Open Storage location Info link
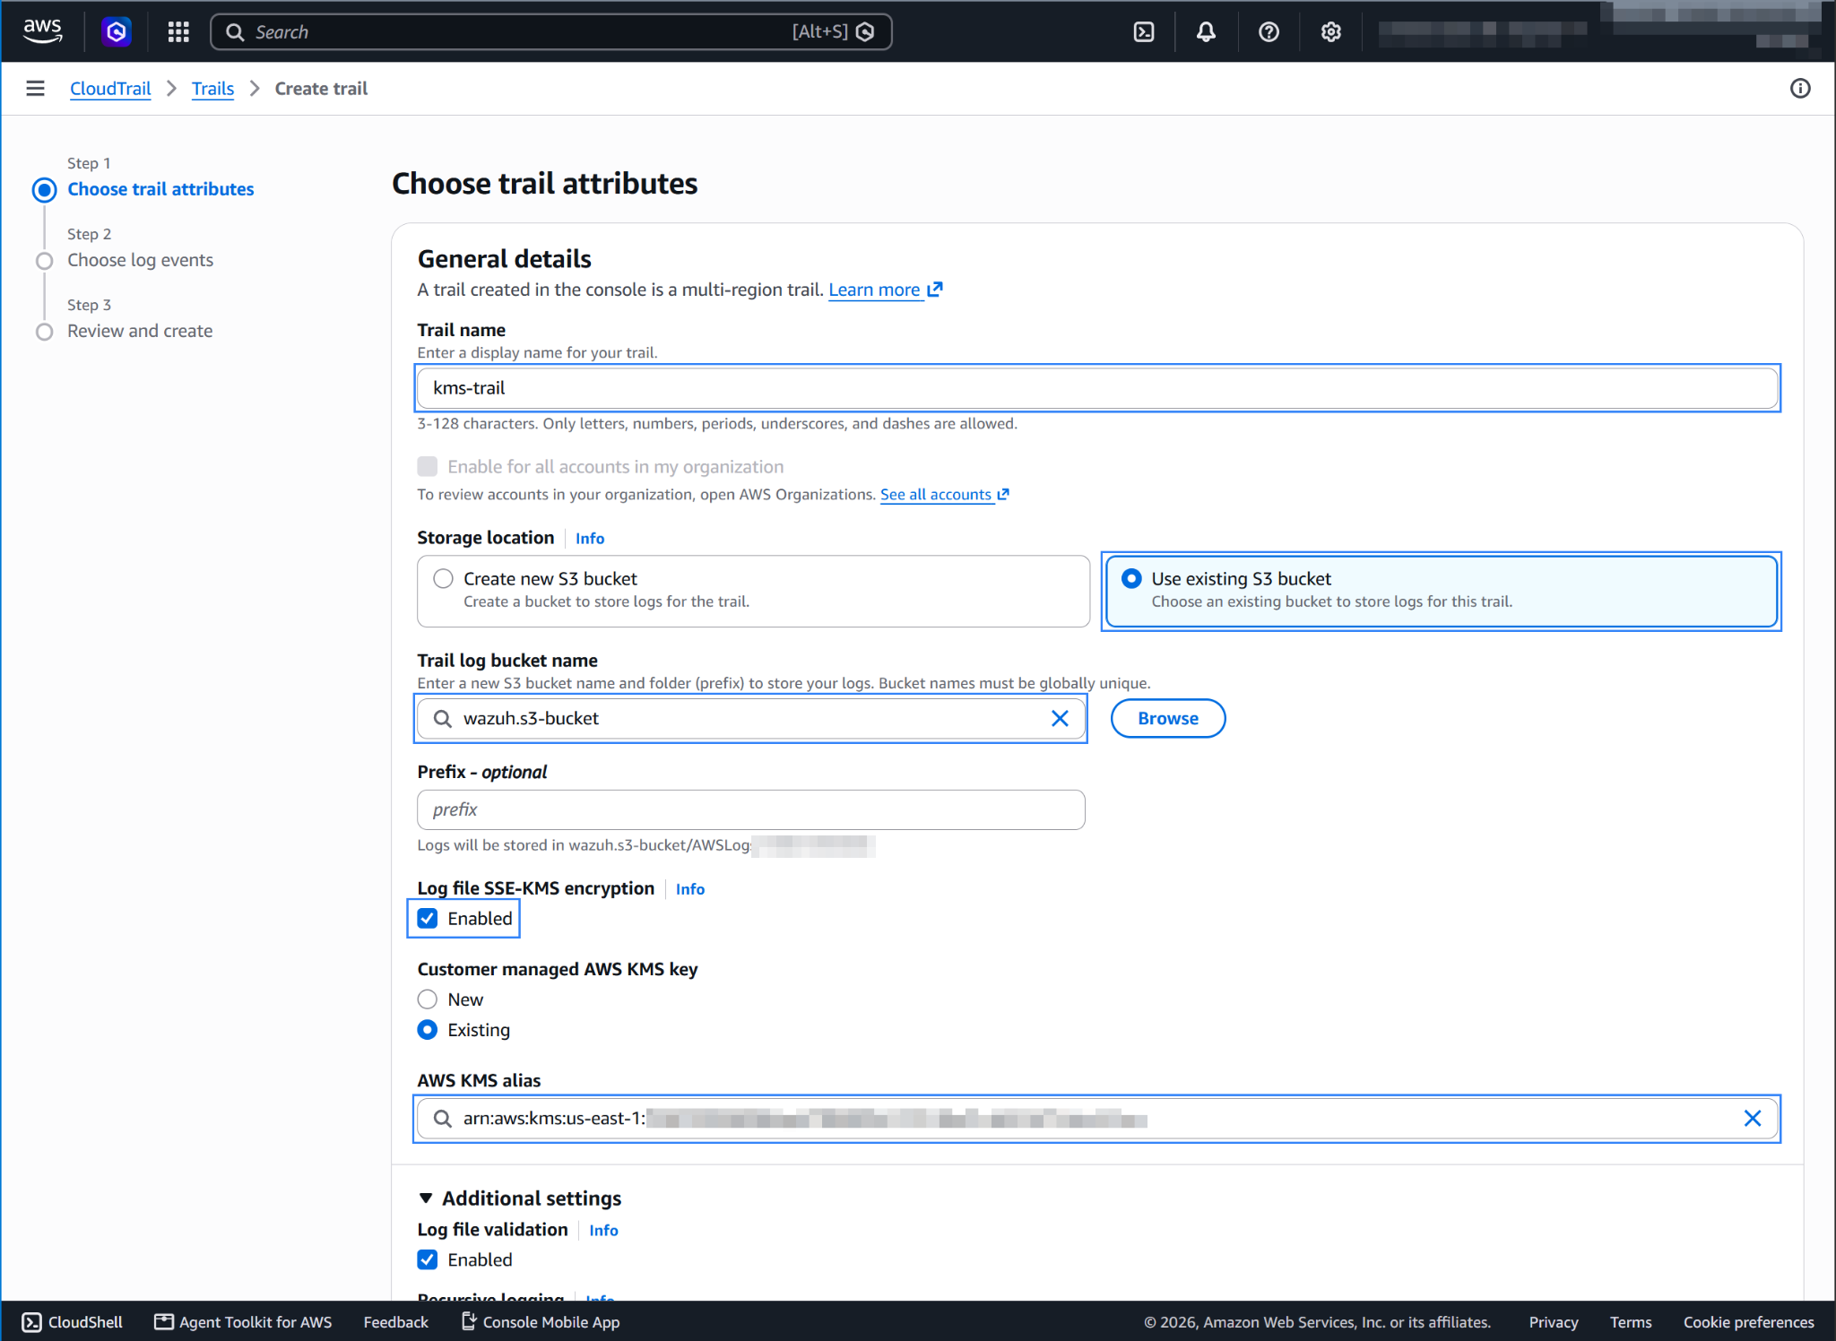The image size is (1836, 1341). tap(590, 538)
